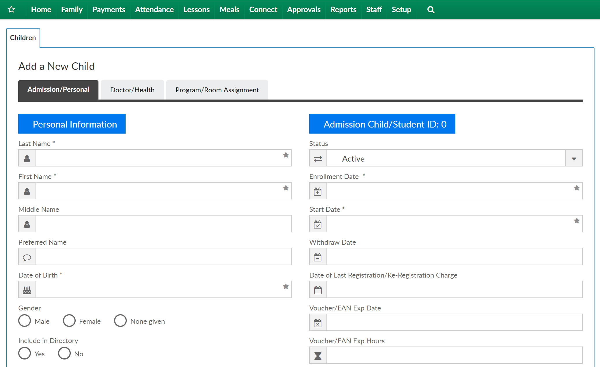Open the Active status combo box
This screenshot has width=600, height=367.
pyautogui.click(x=446, y=158)
